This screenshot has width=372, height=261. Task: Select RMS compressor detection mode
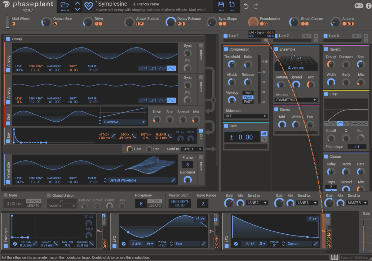click(248, 93)
